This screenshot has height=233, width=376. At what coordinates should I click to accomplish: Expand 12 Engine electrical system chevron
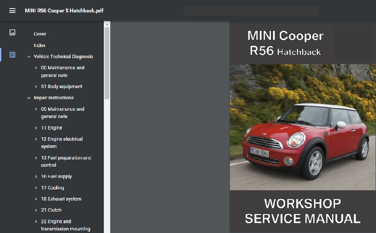click(x=36, y=139)
